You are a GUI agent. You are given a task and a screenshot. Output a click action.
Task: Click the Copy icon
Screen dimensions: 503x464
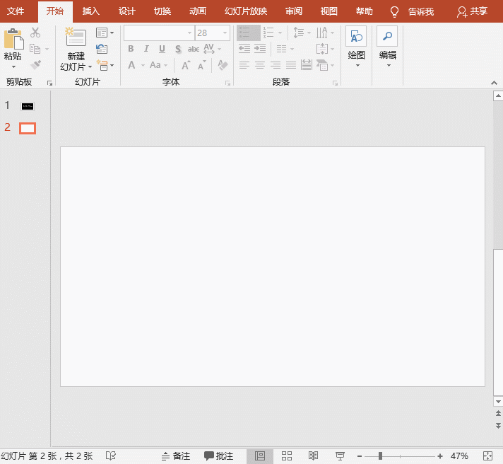point(35,49)
